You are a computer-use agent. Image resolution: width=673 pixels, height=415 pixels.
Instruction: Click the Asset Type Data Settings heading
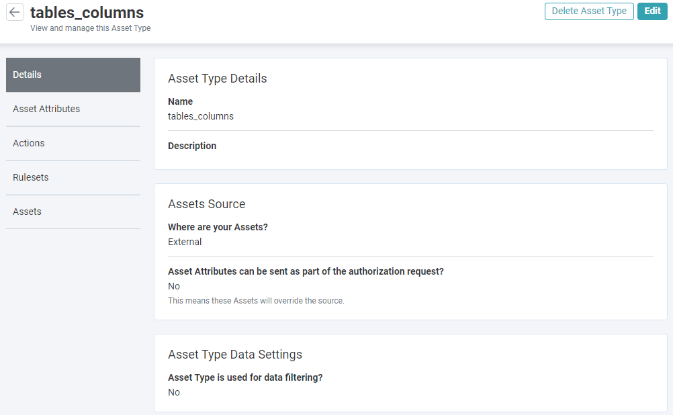pos(234,355)
